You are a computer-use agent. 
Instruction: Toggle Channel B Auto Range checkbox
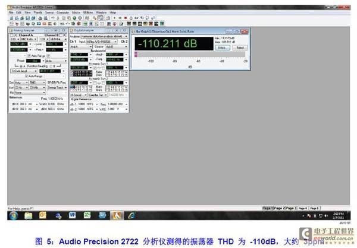(48, 56)
